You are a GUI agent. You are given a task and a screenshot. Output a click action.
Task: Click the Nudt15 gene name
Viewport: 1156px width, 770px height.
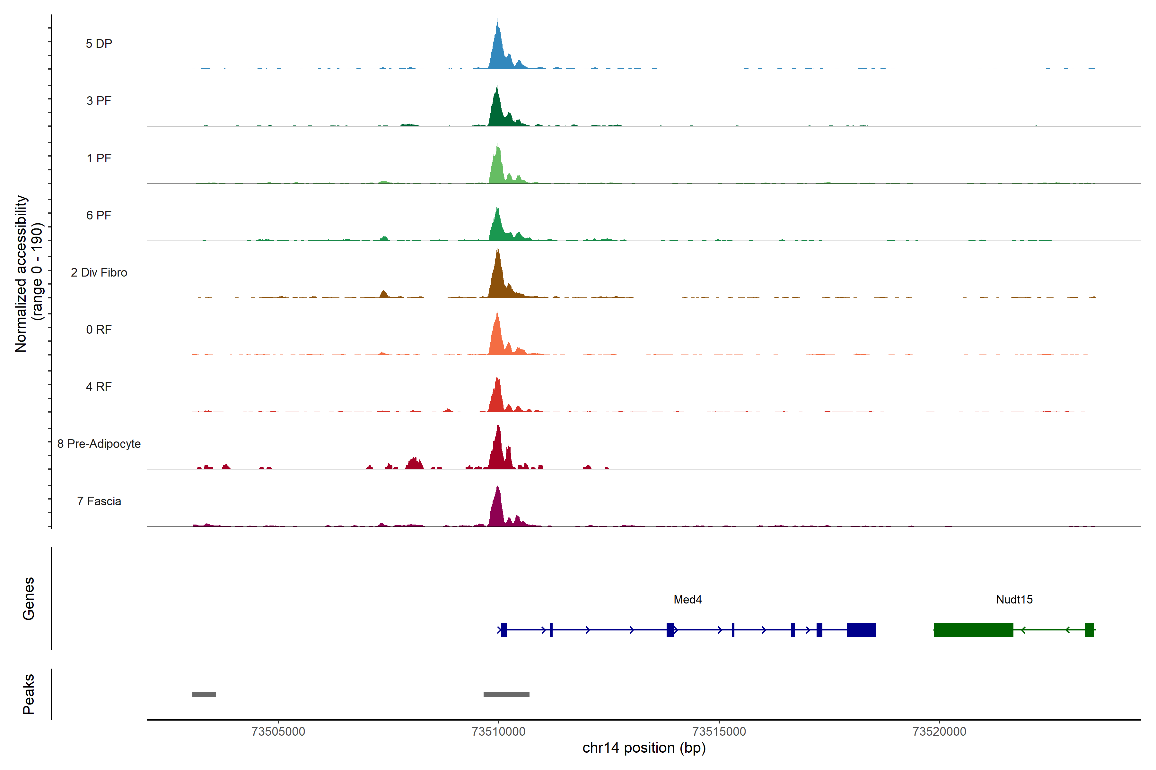click(1014, 600)
